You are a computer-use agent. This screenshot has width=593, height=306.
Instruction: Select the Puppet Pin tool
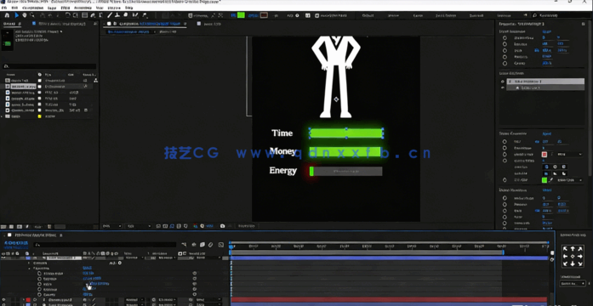point(144,15)
